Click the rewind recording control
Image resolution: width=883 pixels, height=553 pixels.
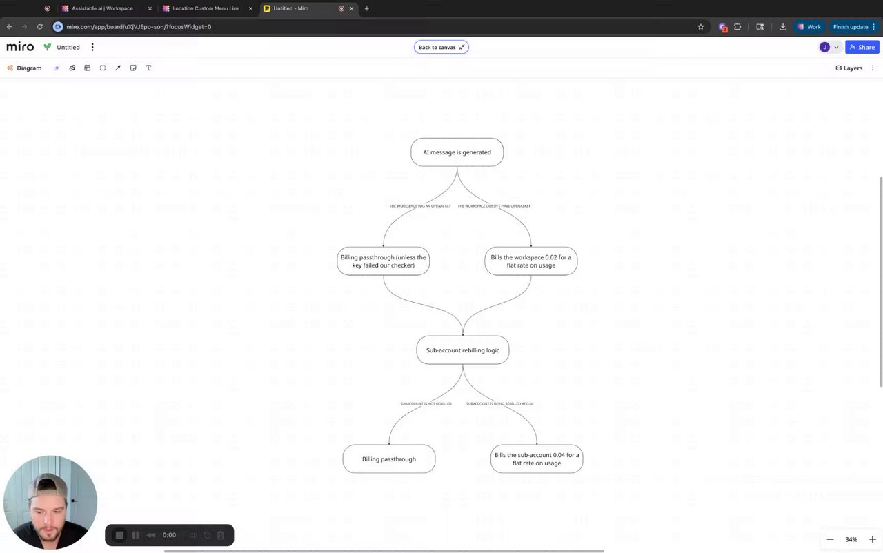[151, 535]
